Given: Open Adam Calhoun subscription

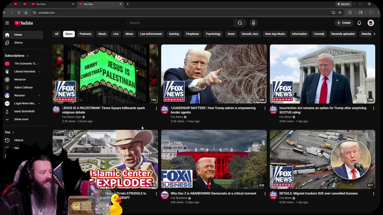Looking at the screenshot, I should coord(23,87).
